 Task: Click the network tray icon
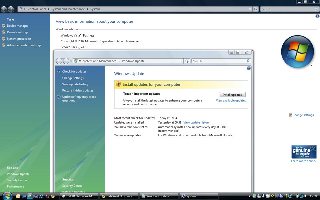click(302, 196)
